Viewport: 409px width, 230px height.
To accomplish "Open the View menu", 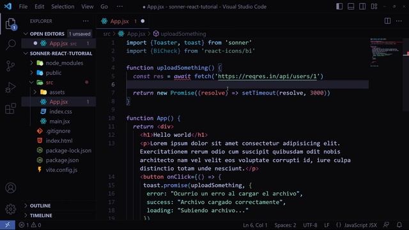I will pyautogui.click(x=88, y=6).
